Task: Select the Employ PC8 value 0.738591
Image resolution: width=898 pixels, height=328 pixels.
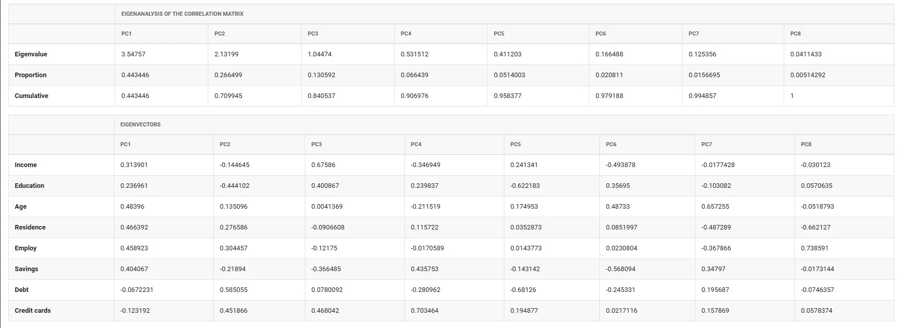Action: tap(815, 248)
